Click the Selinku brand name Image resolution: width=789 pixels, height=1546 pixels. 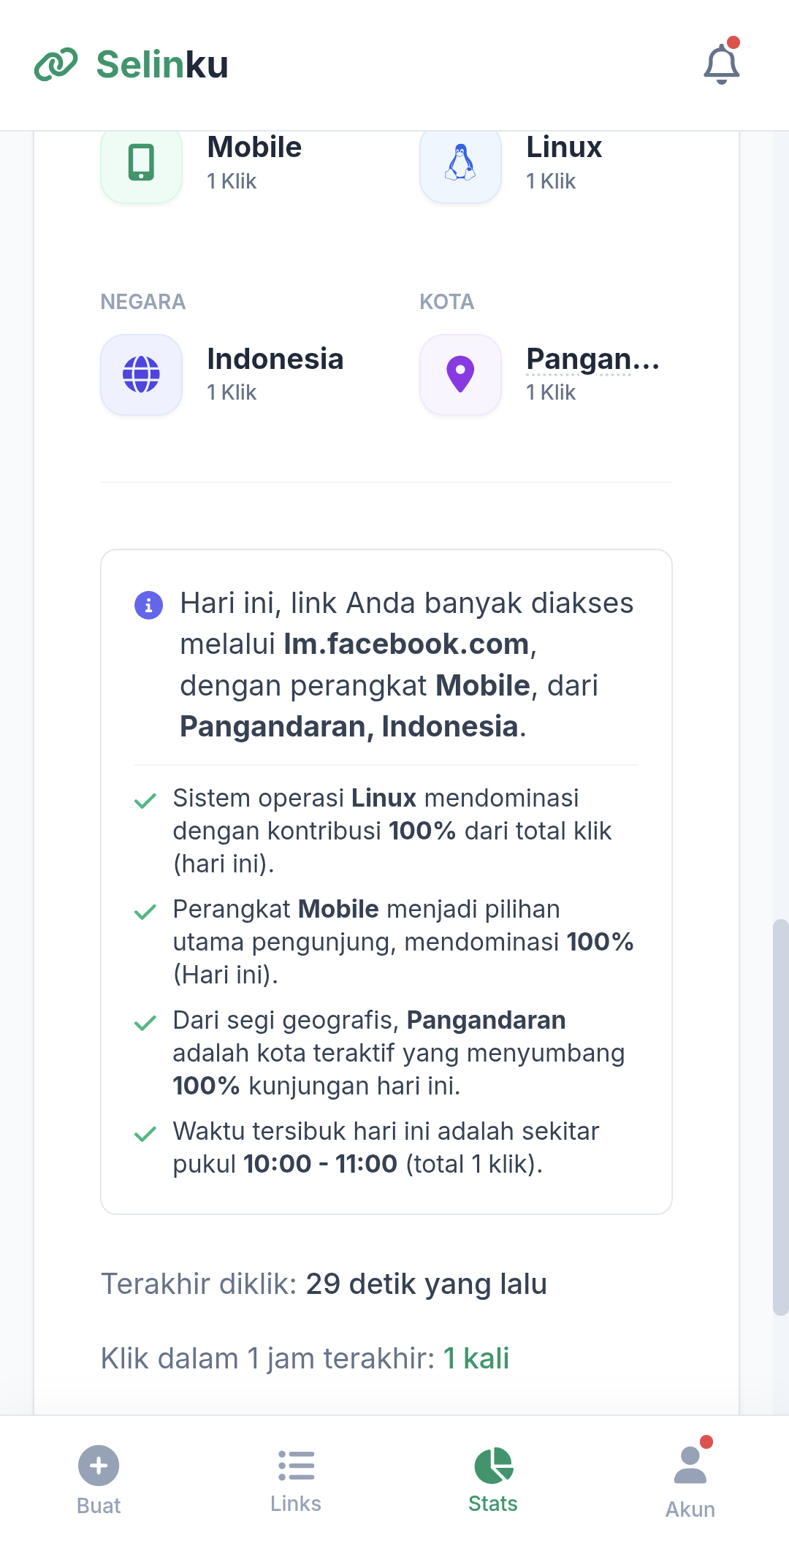pyautogui.click(x=162, y=64)
